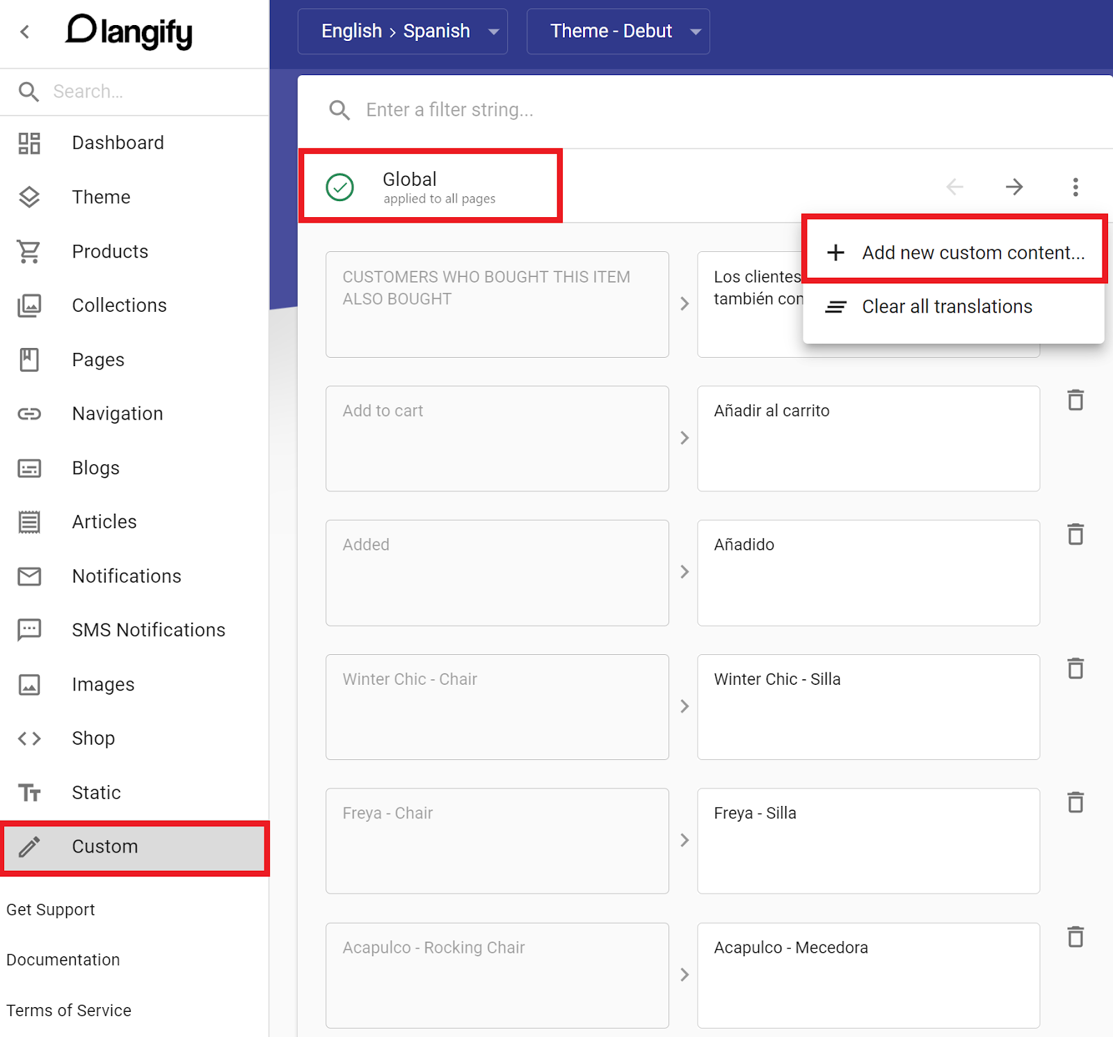Image resolution: width=1113 pixels, height=1037 pixels.
Task: Click the 'Winter Chic - Chair' source field
Action: point(497,707)
